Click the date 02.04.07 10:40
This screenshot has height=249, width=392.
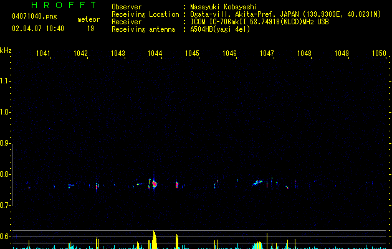(x=38, y=29)
